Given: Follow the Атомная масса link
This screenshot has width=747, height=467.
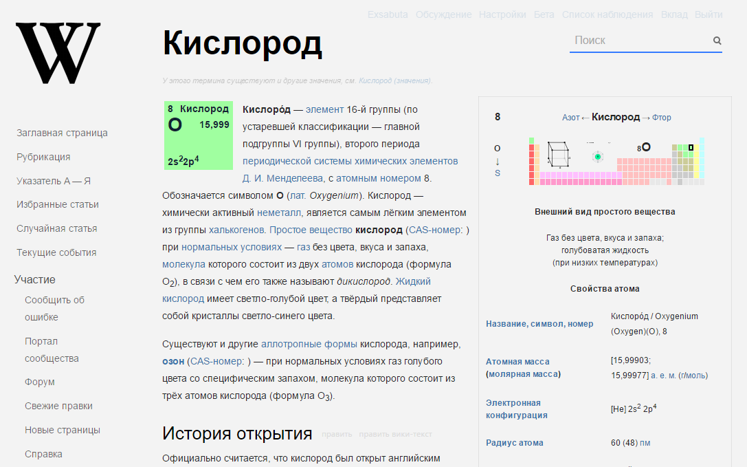Looking at the screenshot, I should (x=517, y=362).
